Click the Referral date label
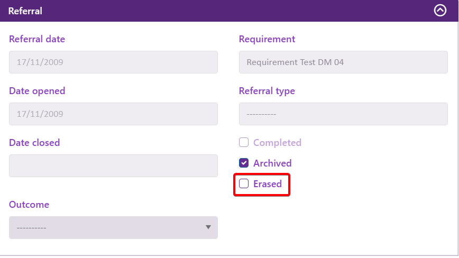459x258 pixels. [37, 39]
